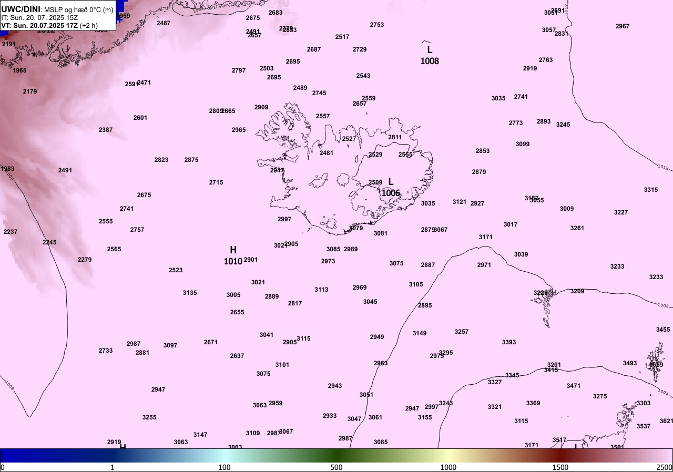The height and width of the screenshot is (472, 673).
Task: Click the freezing level value 2949
Action: point(377,337)
